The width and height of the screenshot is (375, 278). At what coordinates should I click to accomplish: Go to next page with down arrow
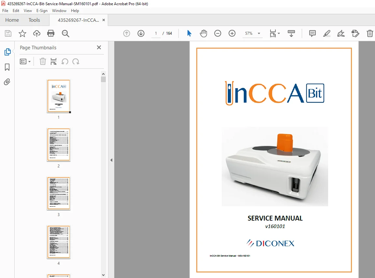(x=141, y=33)
